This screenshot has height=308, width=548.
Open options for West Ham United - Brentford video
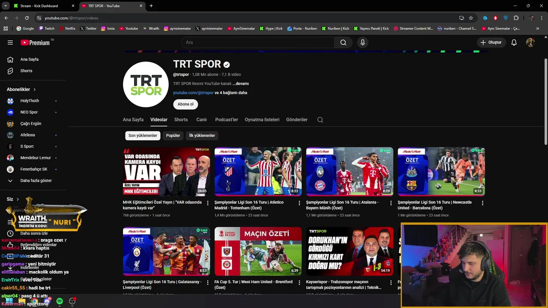pos(299,283)
